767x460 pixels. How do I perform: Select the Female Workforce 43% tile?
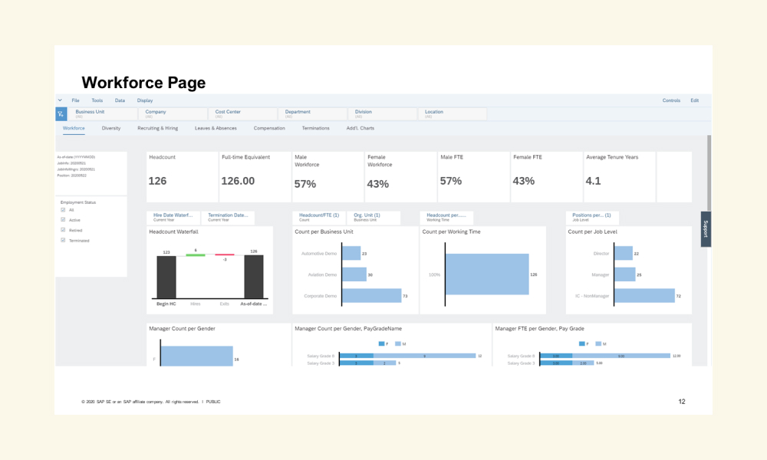tap(400, 177)
